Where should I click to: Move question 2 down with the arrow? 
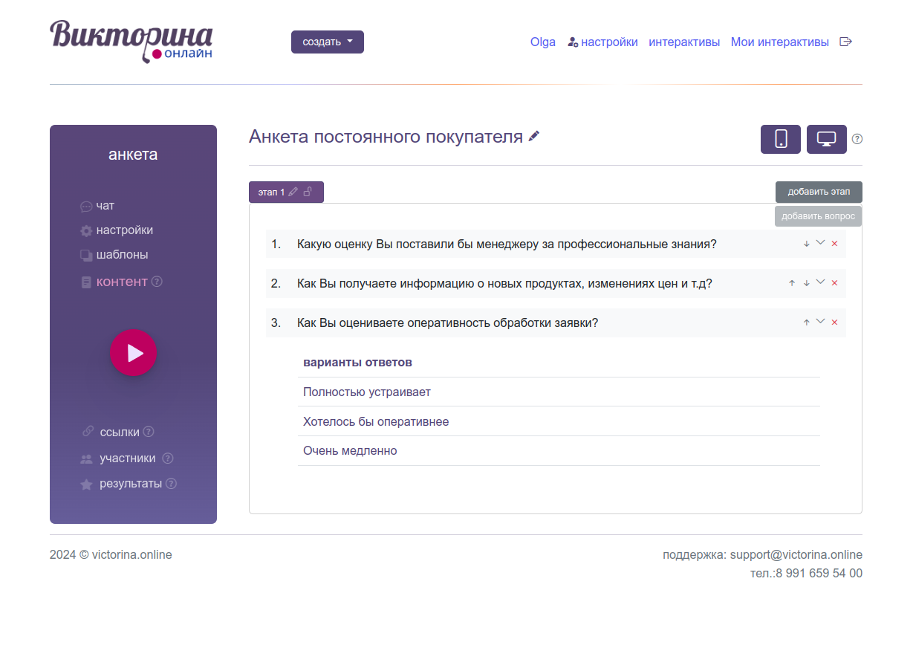point(807,283)
